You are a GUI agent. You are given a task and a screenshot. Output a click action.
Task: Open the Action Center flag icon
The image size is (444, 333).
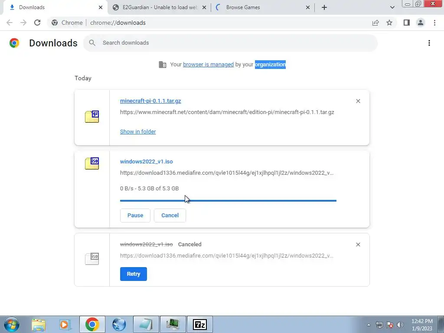pos(390,325)
